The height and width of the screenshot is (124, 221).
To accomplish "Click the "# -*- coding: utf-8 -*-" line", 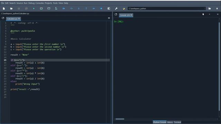I will (x=25, y=23).
